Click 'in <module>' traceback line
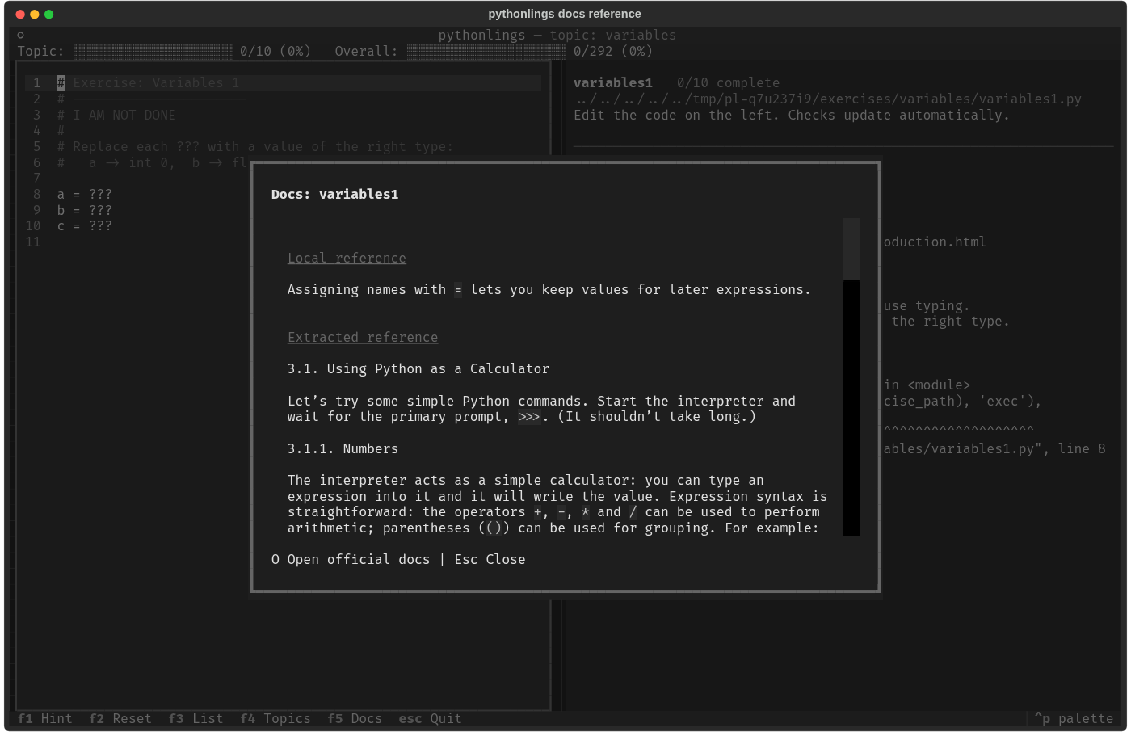This screenshot has height=732, width=1131. (x=927, y=385)
